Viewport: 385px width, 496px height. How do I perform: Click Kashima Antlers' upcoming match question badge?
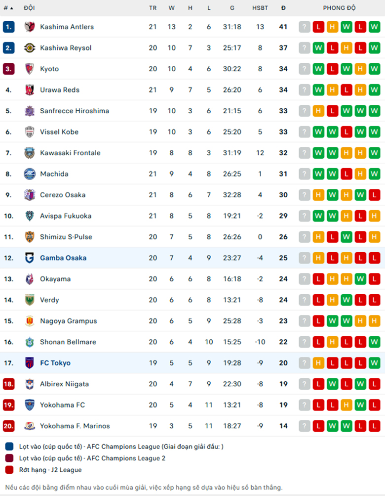305,27
